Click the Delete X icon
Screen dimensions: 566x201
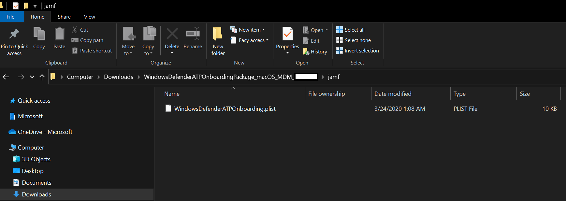[x=172, y=34]
